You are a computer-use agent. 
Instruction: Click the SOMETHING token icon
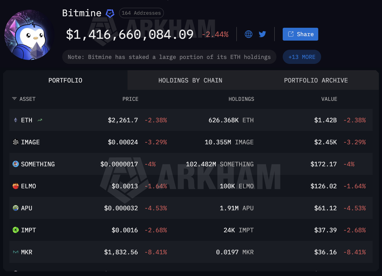tap(15, 164)
